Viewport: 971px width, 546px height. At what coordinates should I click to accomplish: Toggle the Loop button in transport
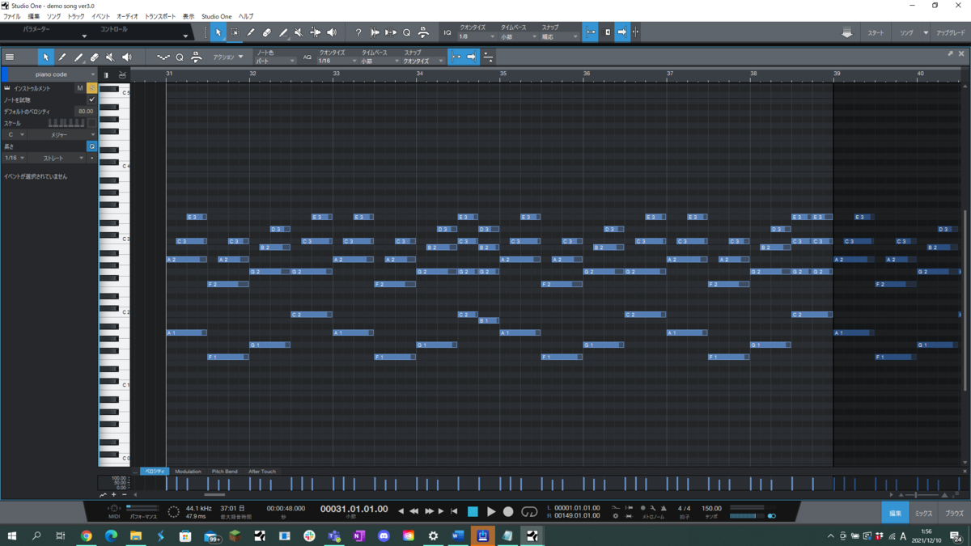coord(529,511)
